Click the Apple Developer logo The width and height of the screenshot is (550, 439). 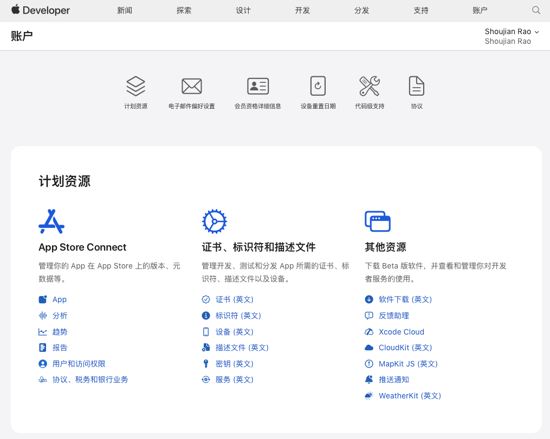(x=41, y=10)
